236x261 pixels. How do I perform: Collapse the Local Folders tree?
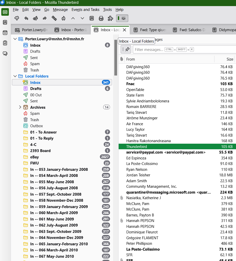point(15,76)
